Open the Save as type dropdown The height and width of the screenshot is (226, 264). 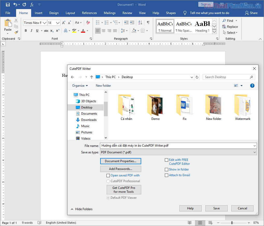point(254,152)
